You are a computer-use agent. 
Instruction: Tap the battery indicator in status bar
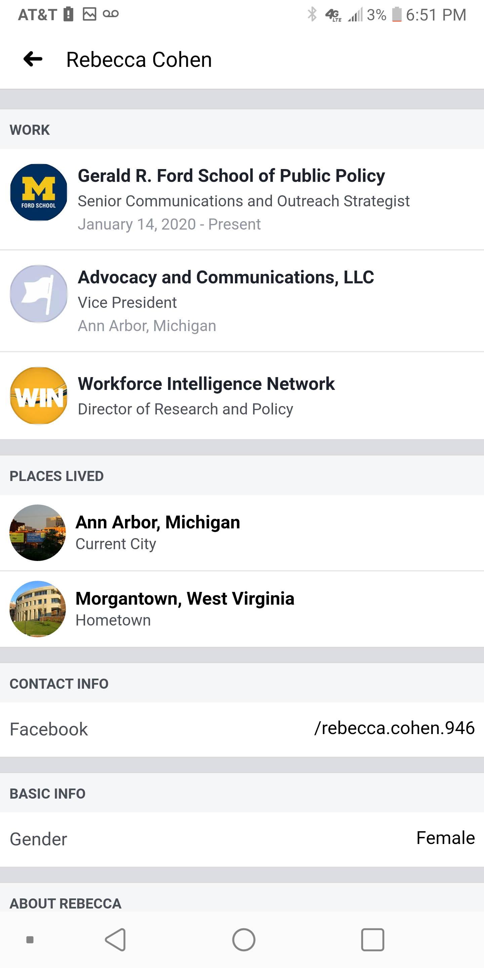point(397,15)
